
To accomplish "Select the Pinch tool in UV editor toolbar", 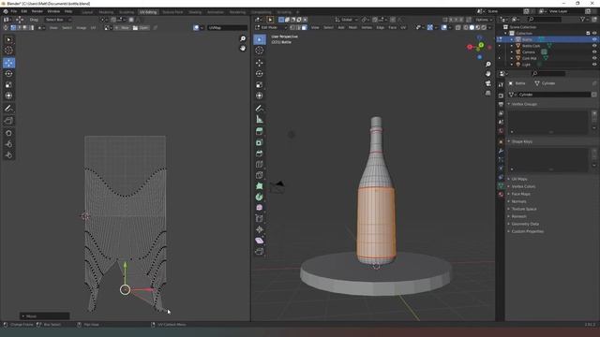I will [x=8, y=155].
